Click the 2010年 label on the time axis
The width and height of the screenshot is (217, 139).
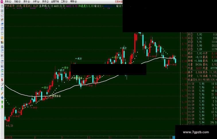tap(9, 137)
